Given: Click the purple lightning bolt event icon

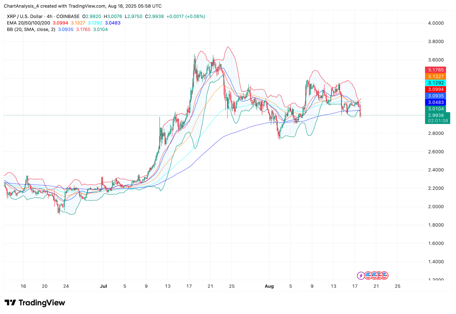Looking at the screenshot, I should (x=361, y=276).
